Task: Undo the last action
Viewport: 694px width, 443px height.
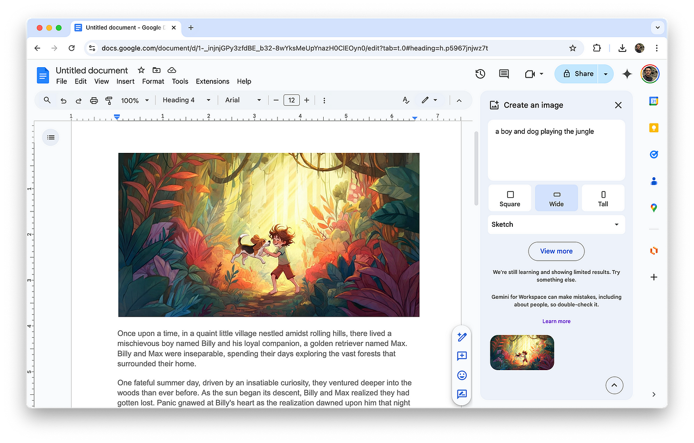Action: click(x=63, y=101)
